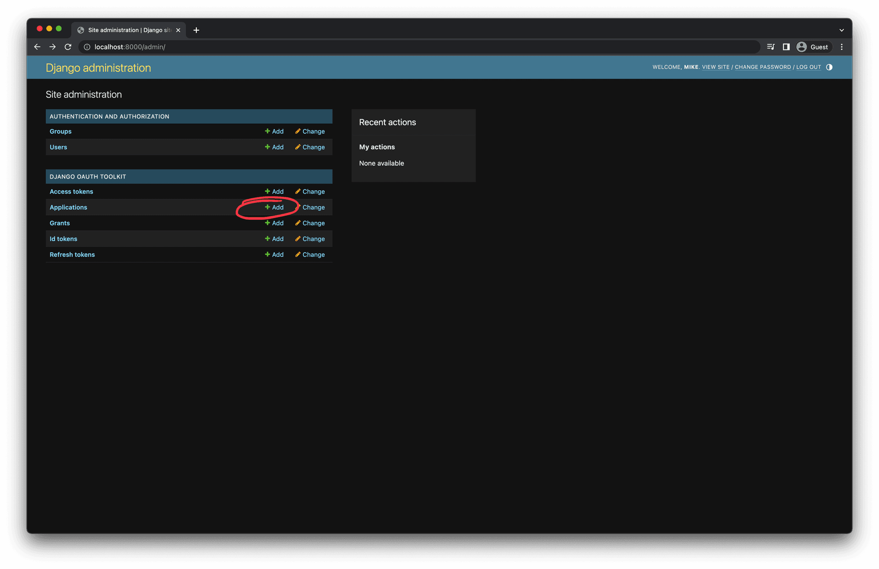Open the Authentication and Authorization section

pos(109,116)
